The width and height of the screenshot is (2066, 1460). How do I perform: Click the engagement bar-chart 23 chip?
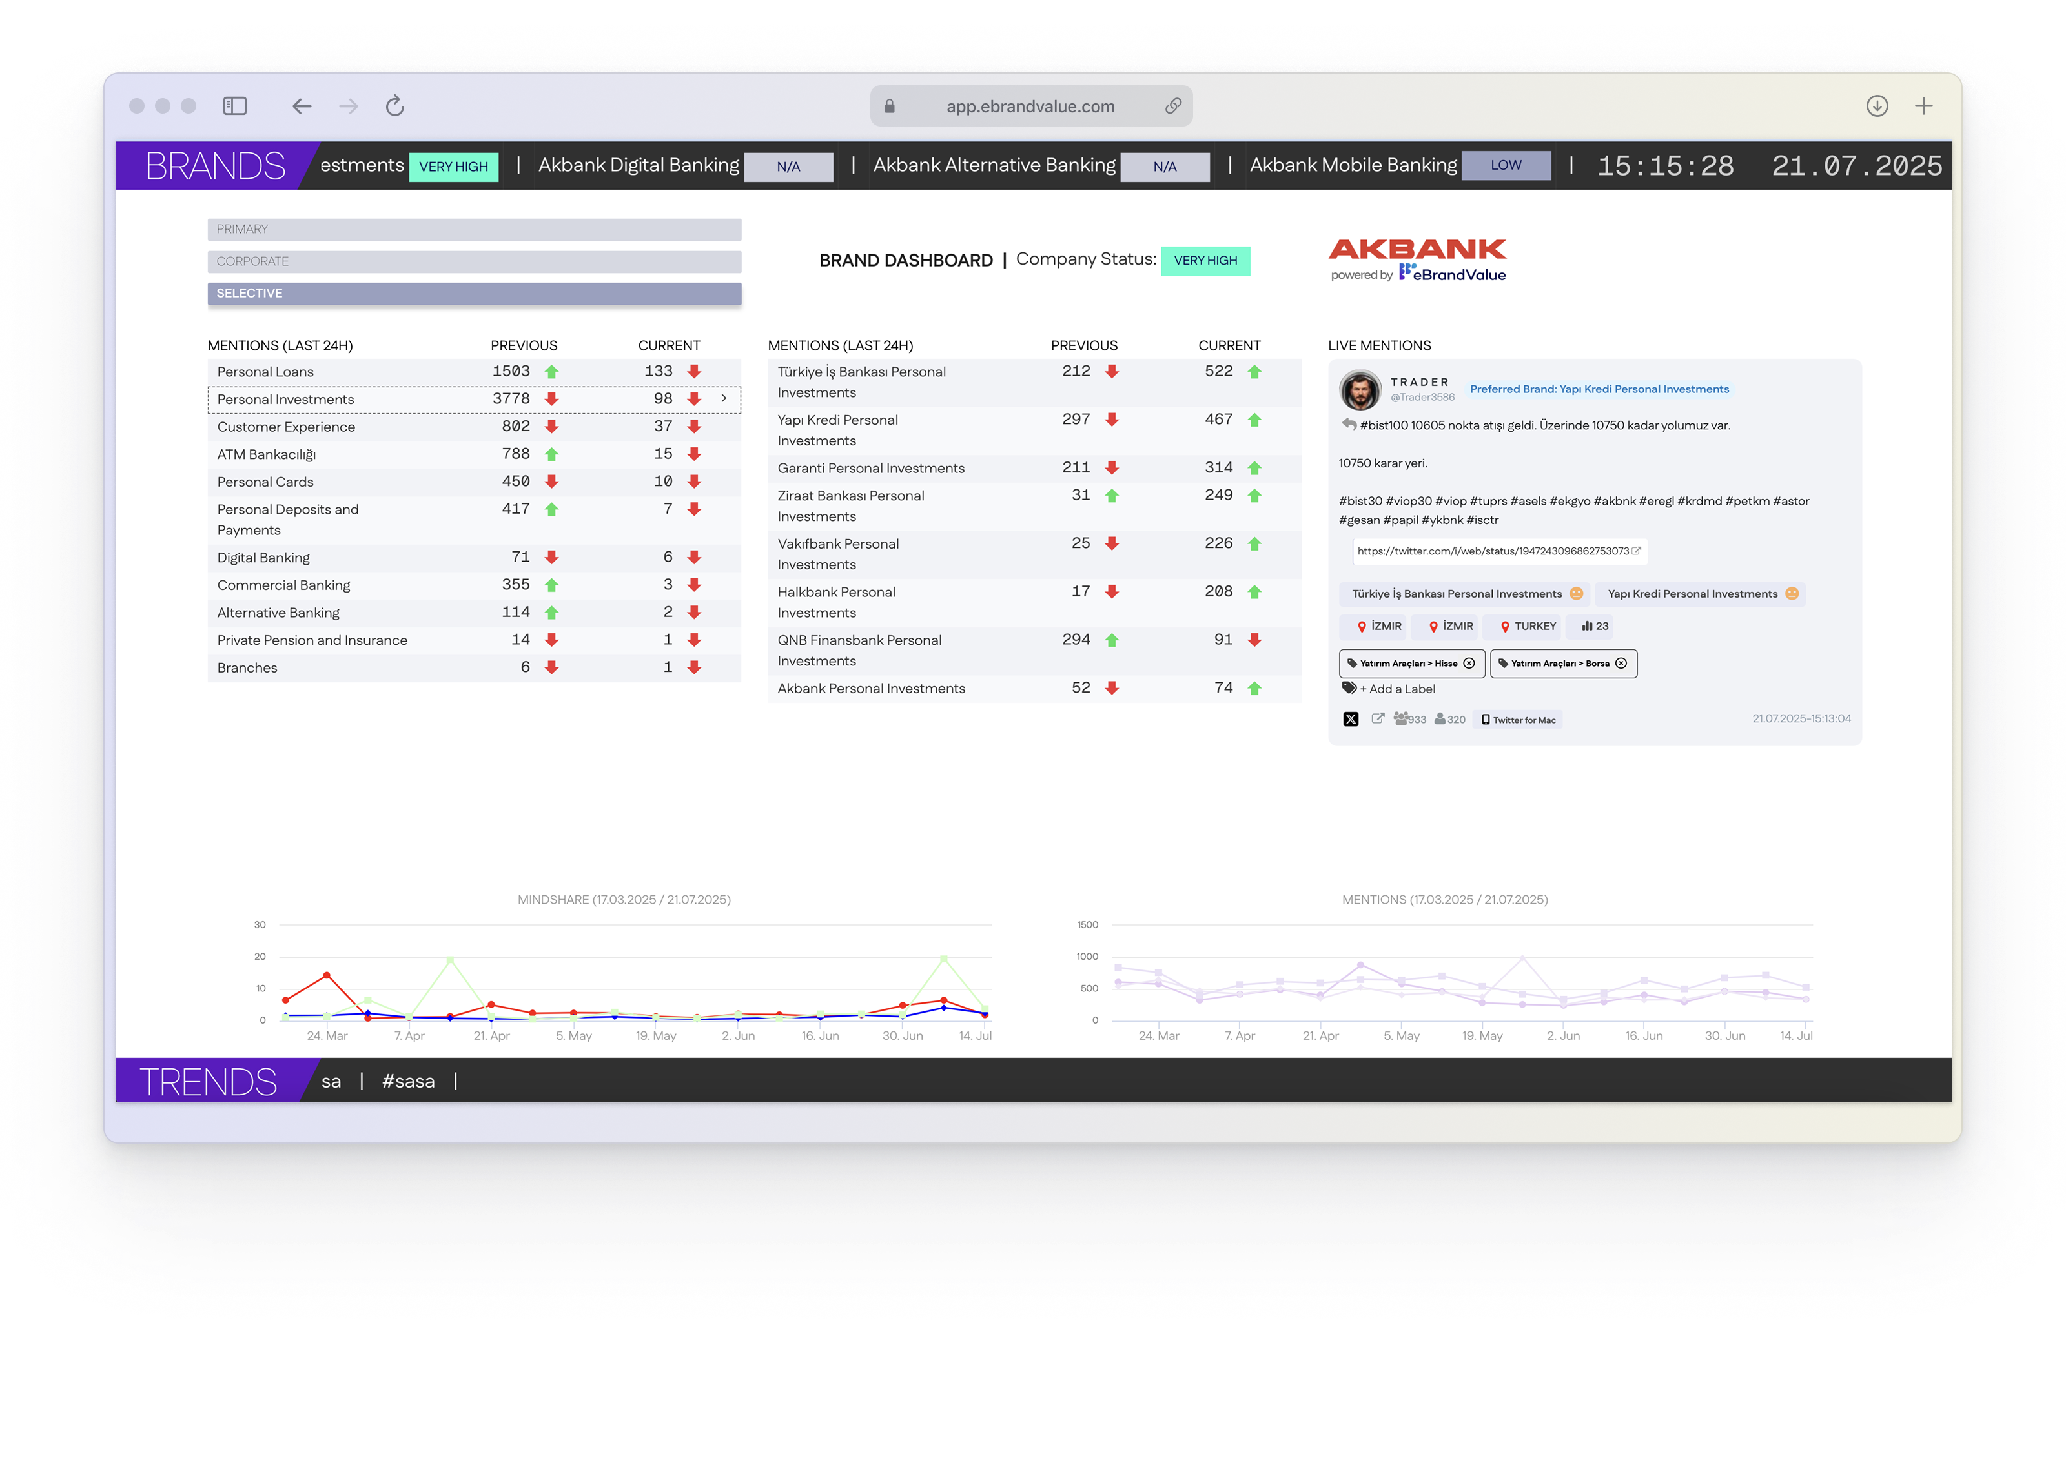[1595, 626]
